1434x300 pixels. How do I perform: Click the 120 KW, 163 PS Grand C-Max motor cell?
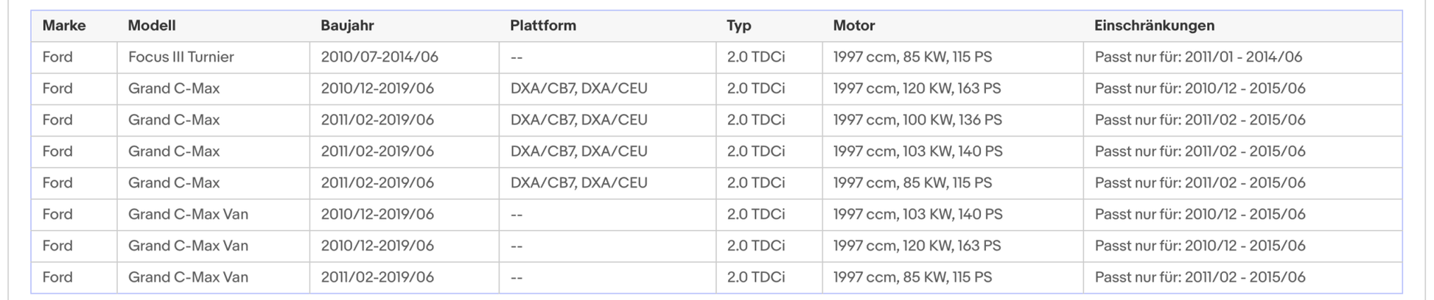coord(953,89)
